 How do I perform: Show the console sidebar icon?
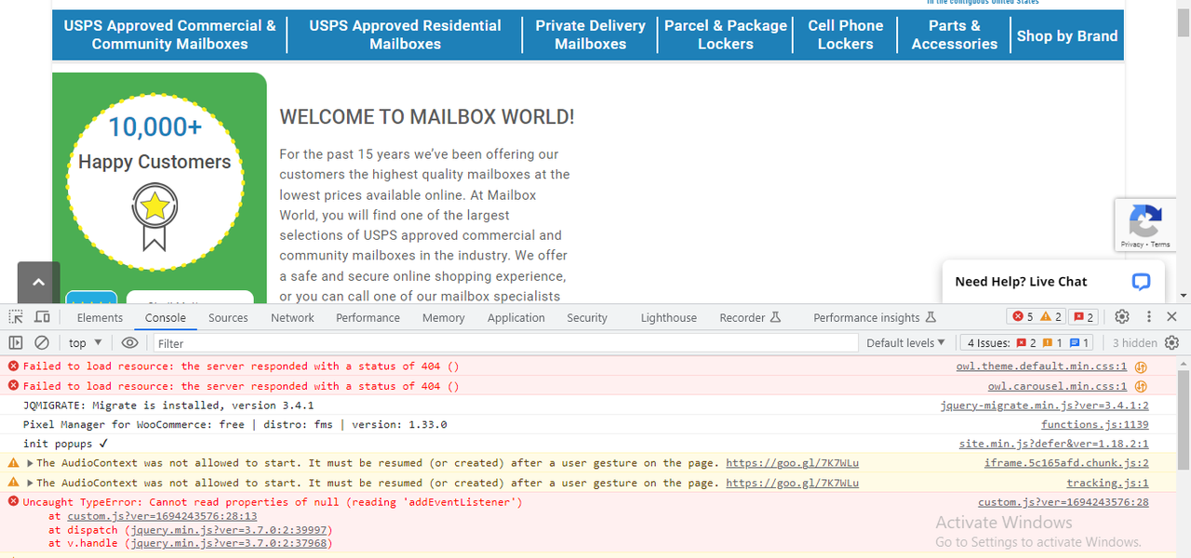[x=16, y=343]
